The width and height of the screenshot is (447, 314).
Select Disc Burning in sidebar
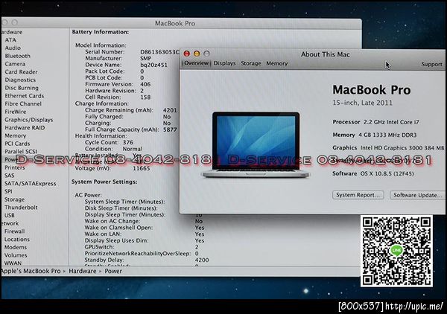pyautogui.click(x=22, y=88)
